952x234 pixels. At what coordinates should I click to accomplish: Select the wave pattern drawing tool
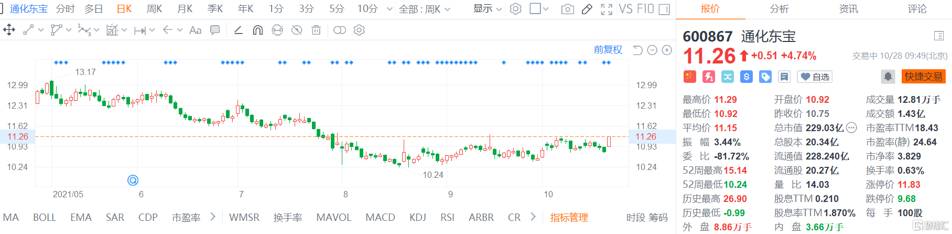(84, 30)
